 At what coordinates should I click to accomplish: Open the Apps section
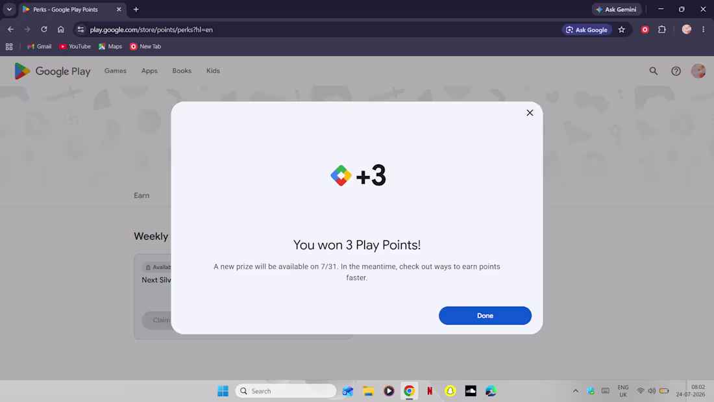149,71
